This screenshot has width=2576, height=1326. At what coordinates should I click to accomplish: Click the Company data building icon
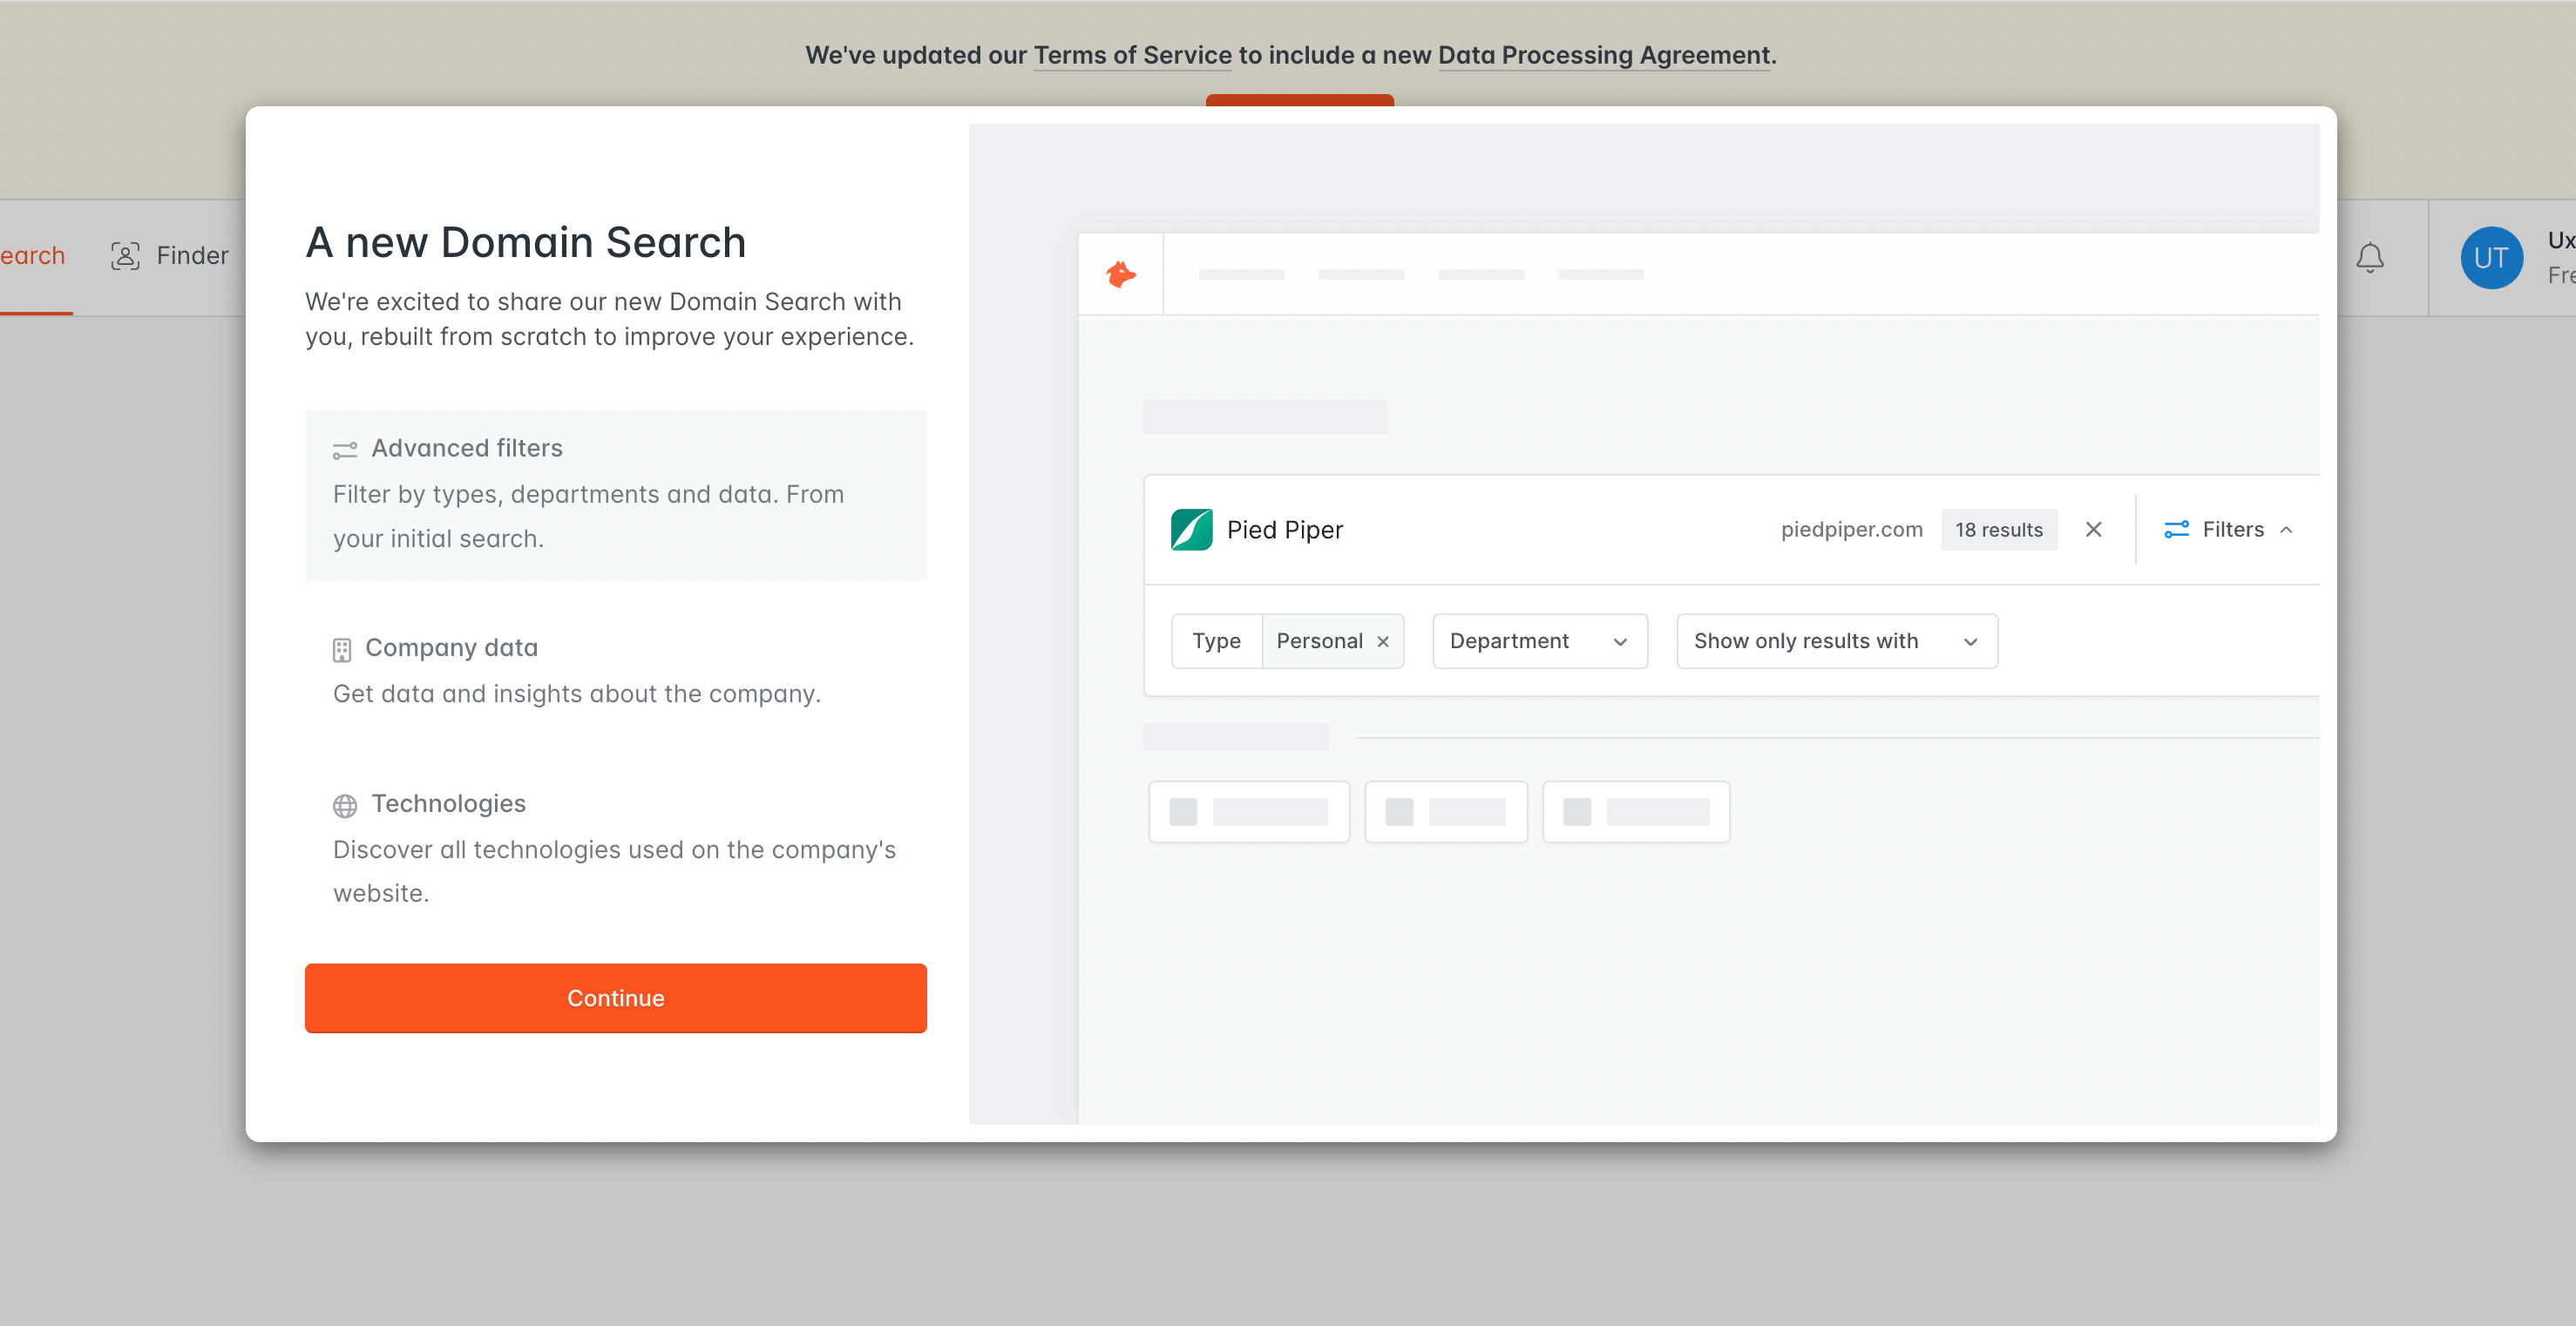tap(342, 650)
